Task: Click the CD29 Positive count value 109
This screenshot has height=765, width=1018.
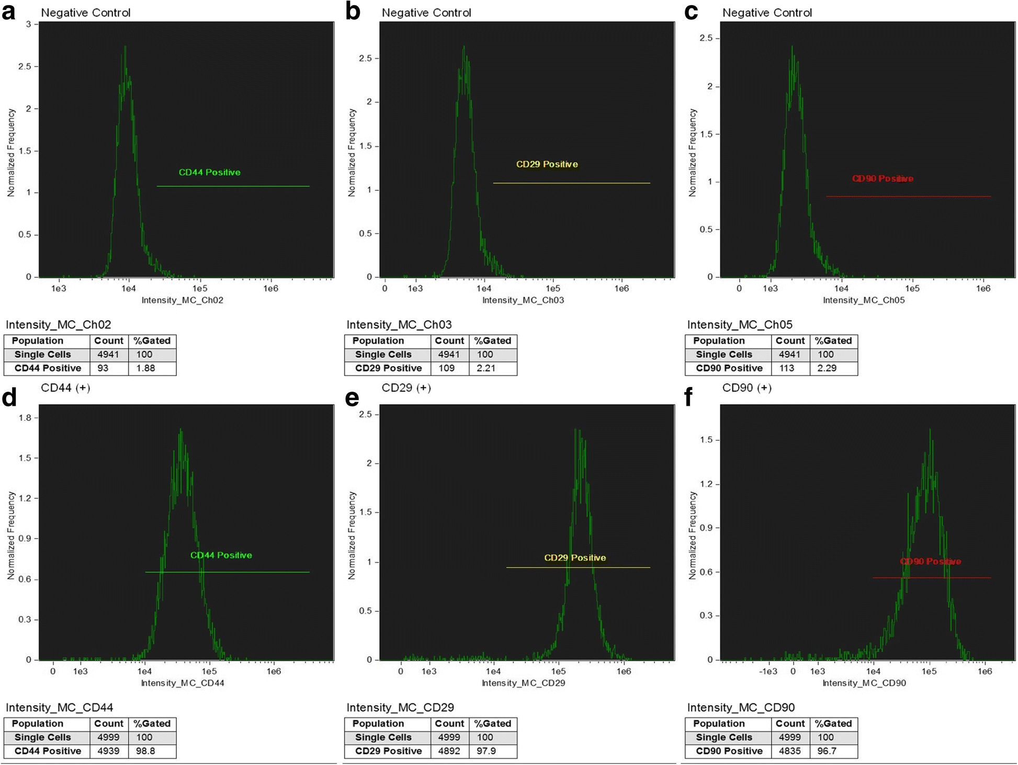Action: [446, 368]
